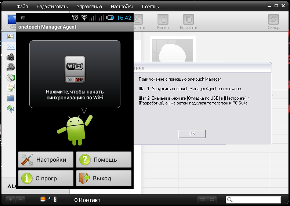Screen dimensions: 290x206
Task: Open the Tasks checklist icon in sidebar
Action: point(11,88)
